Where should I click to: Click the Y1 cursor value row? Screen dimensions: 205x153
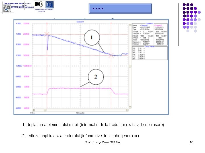tap(139, 55)
